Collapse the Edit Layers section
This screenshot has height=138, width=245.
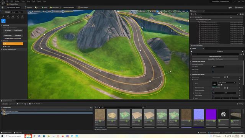coord(2,41)
